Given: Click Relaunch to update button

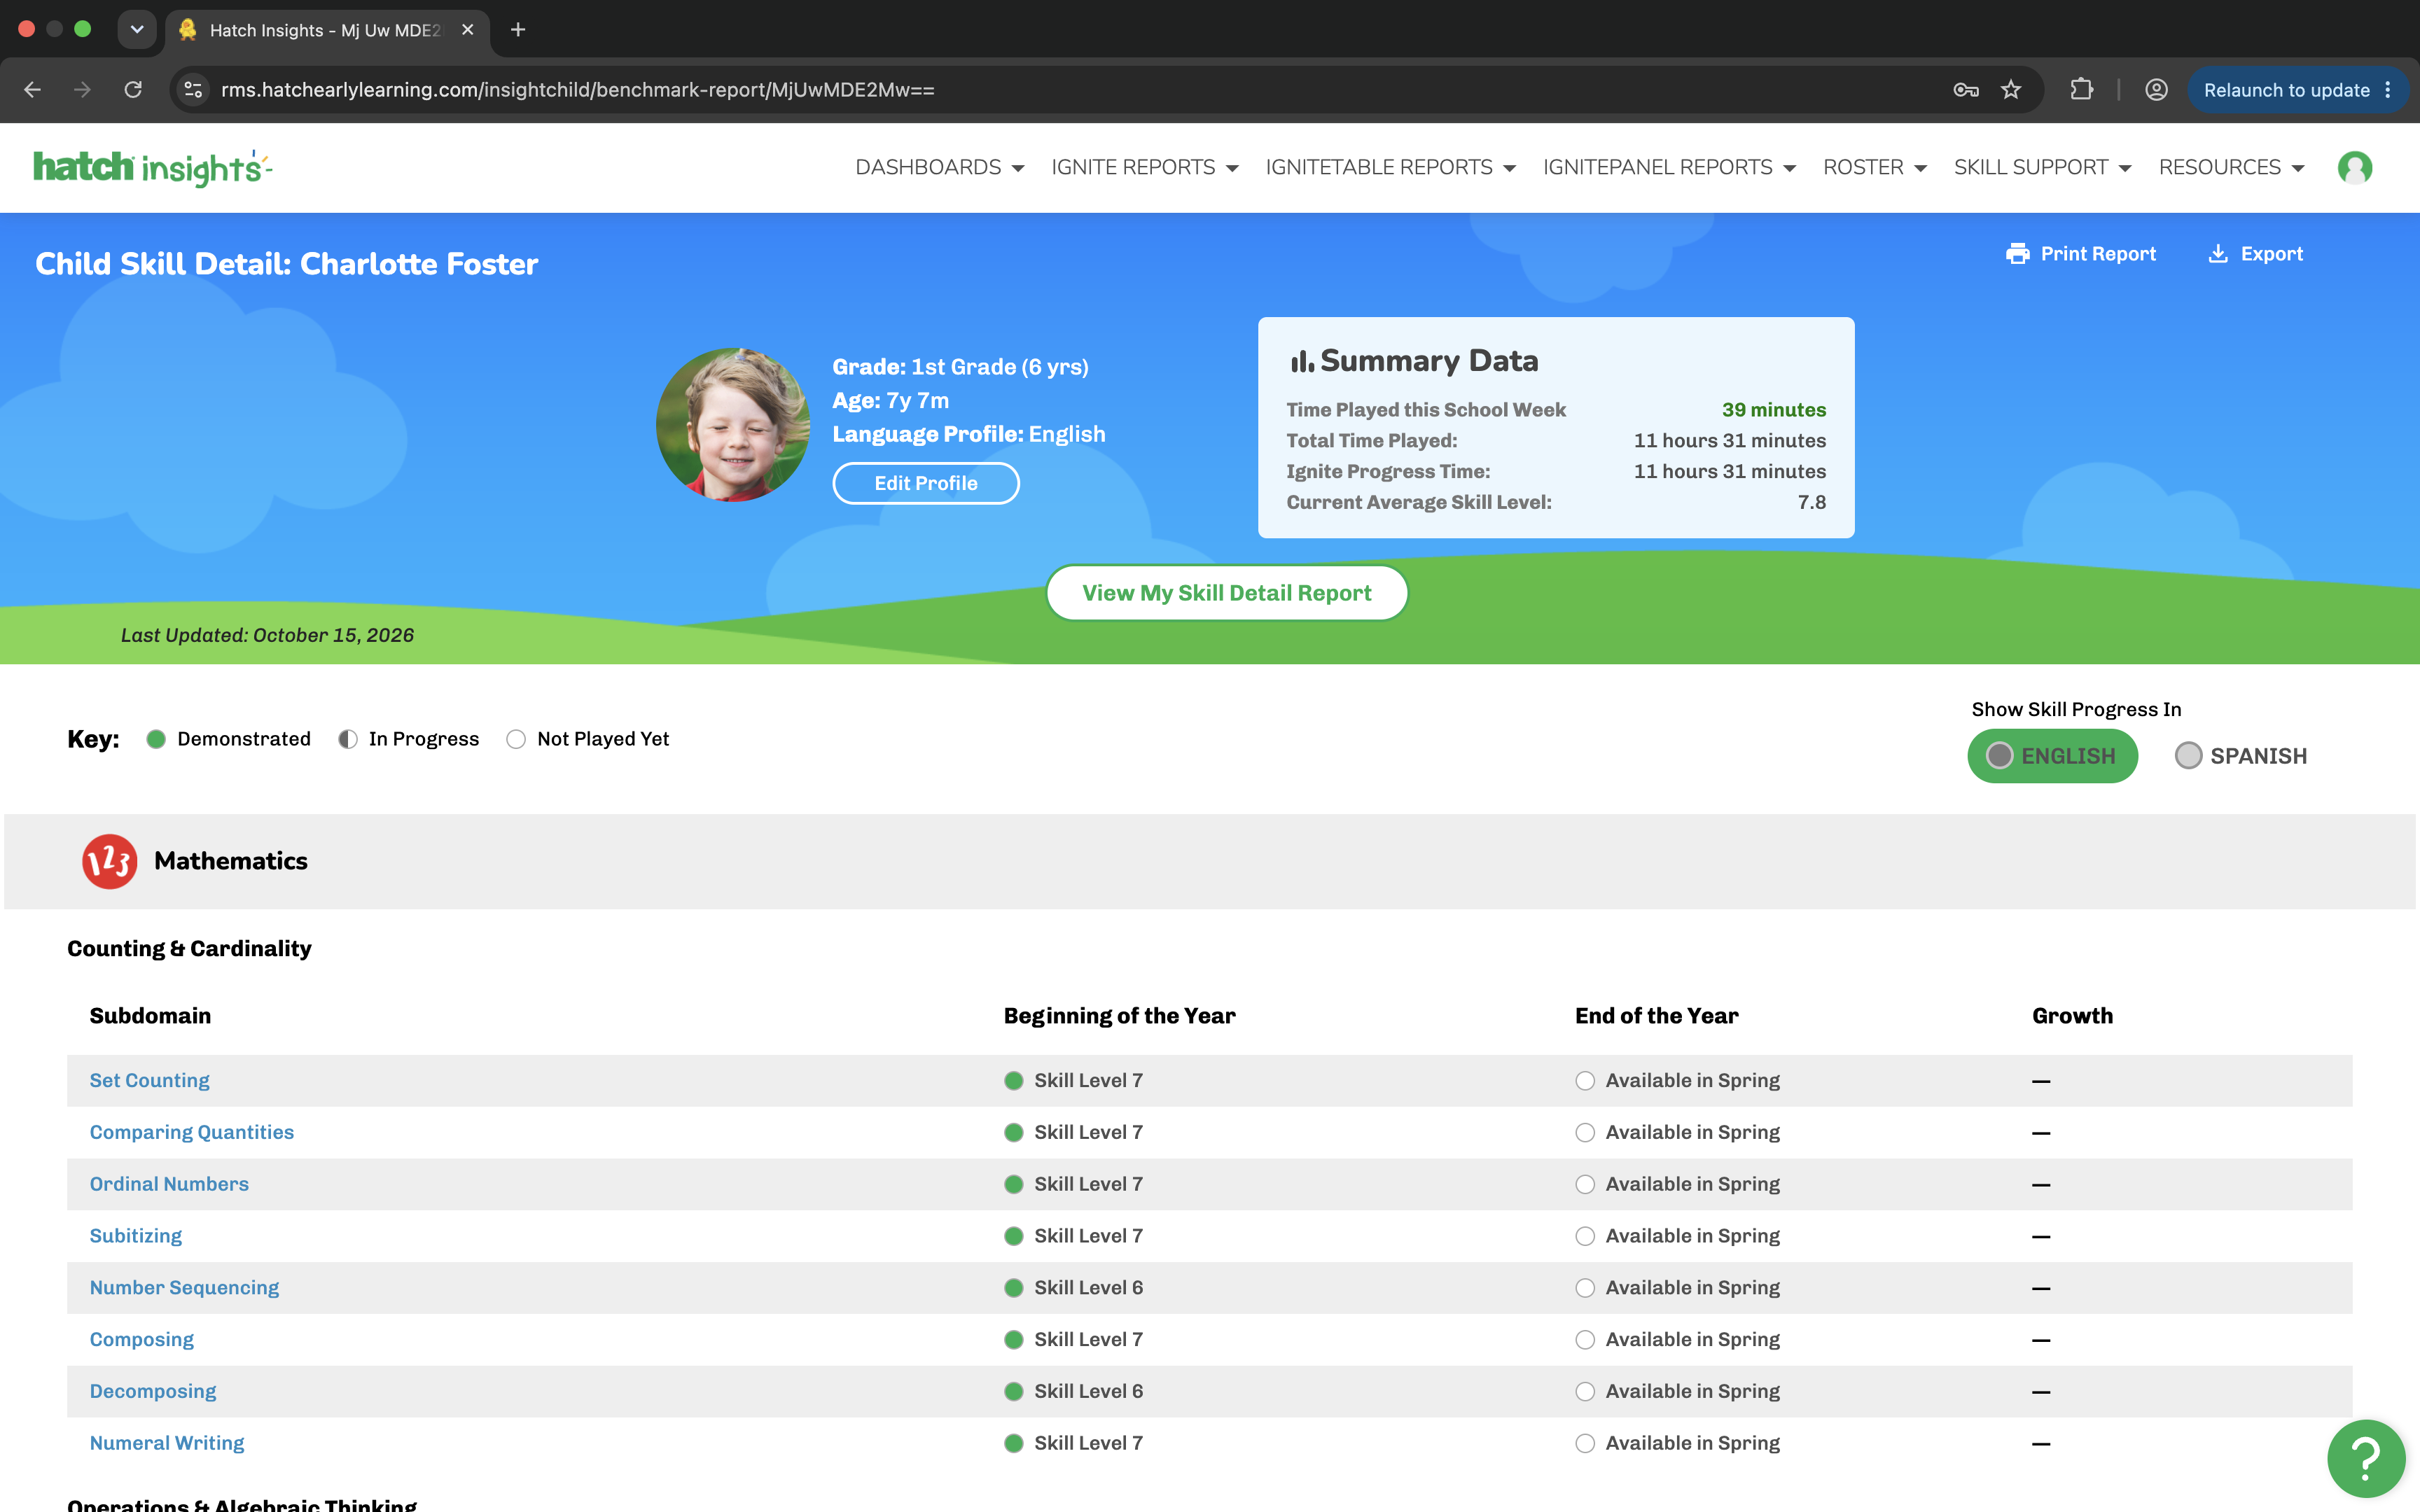Looking at the screenshot, I should pos(2297,90).
